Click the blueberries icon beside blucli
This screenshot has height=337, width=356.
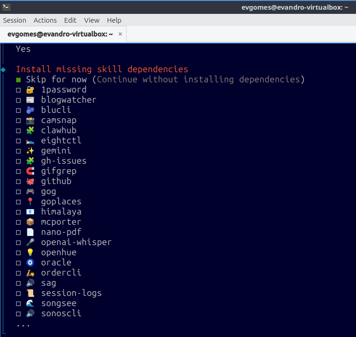30,110
